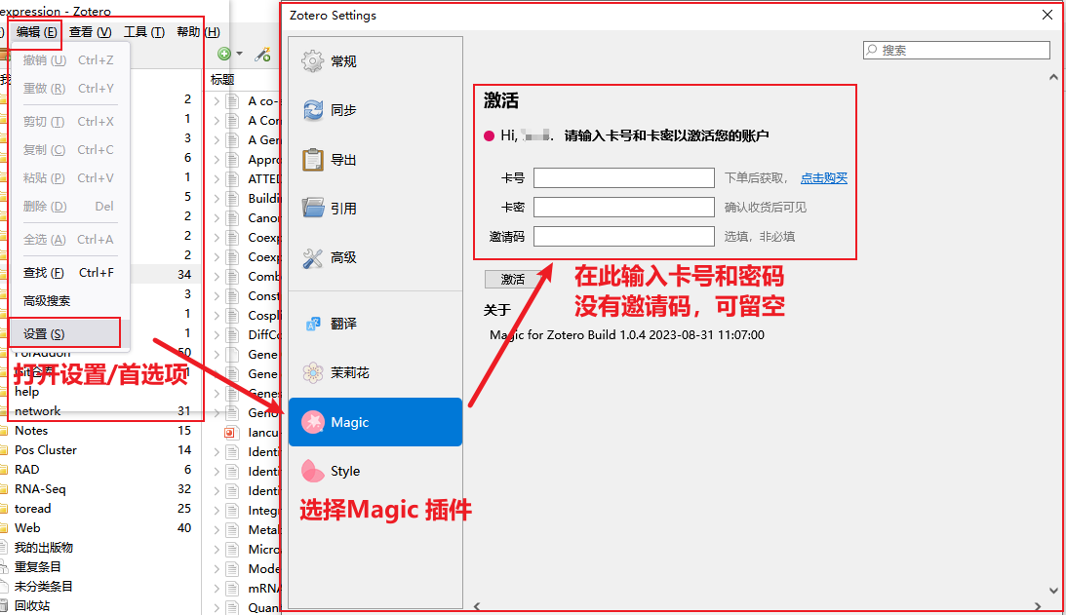The image size is (1066, 615).
Task: Open the new item dropdown arrow
Action: click(x=239, y=55)
